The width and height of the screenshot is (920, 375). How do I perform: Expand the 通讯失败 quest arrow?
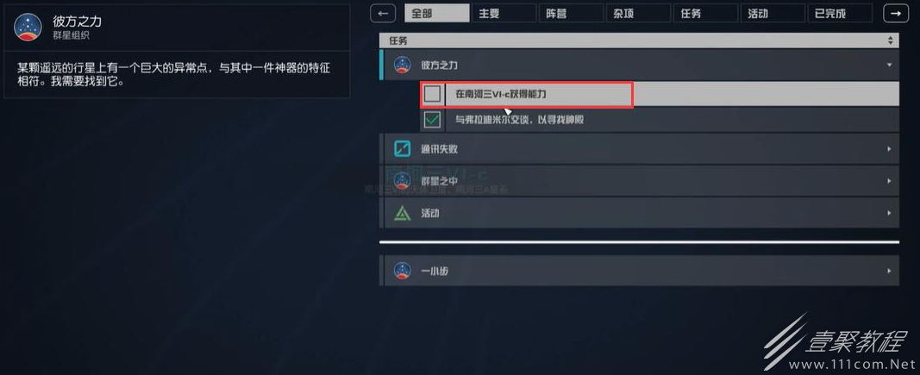(x=890, y=149)
